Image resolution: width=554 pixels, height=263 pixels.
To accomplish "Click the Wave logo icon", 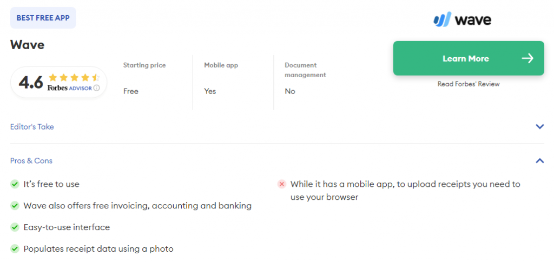I will pos(442,20).
